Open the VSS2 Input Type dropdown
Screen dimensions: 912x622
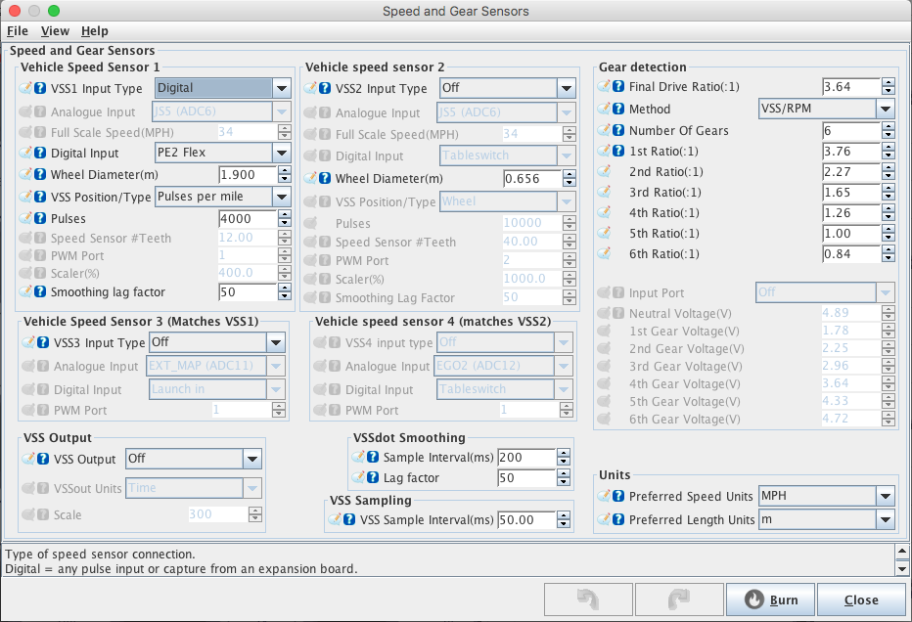(x=565, y=88)
